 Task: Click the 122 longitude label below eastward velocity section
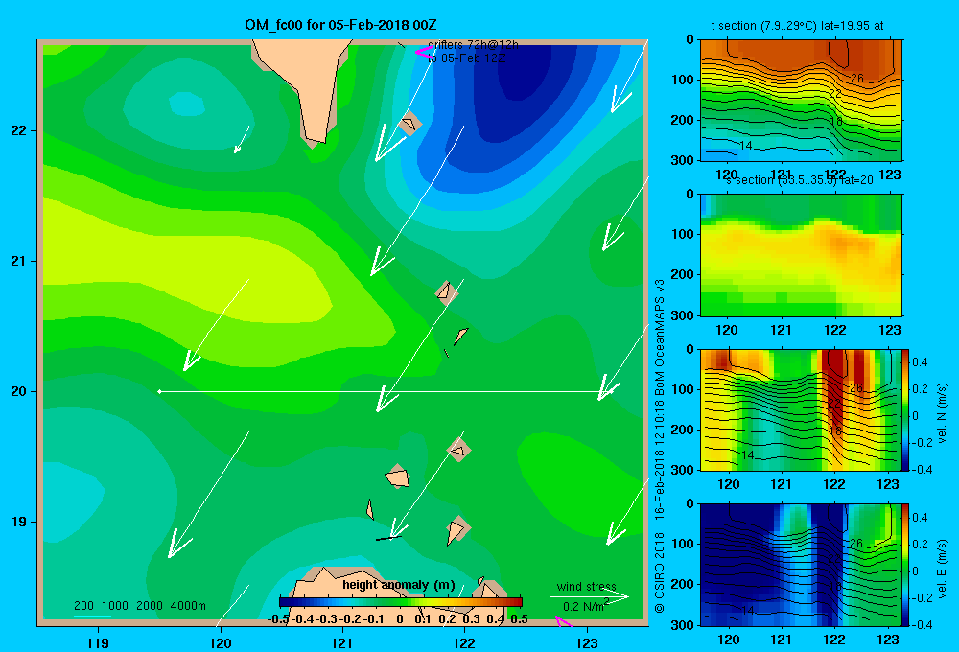[x=834, y=640]
